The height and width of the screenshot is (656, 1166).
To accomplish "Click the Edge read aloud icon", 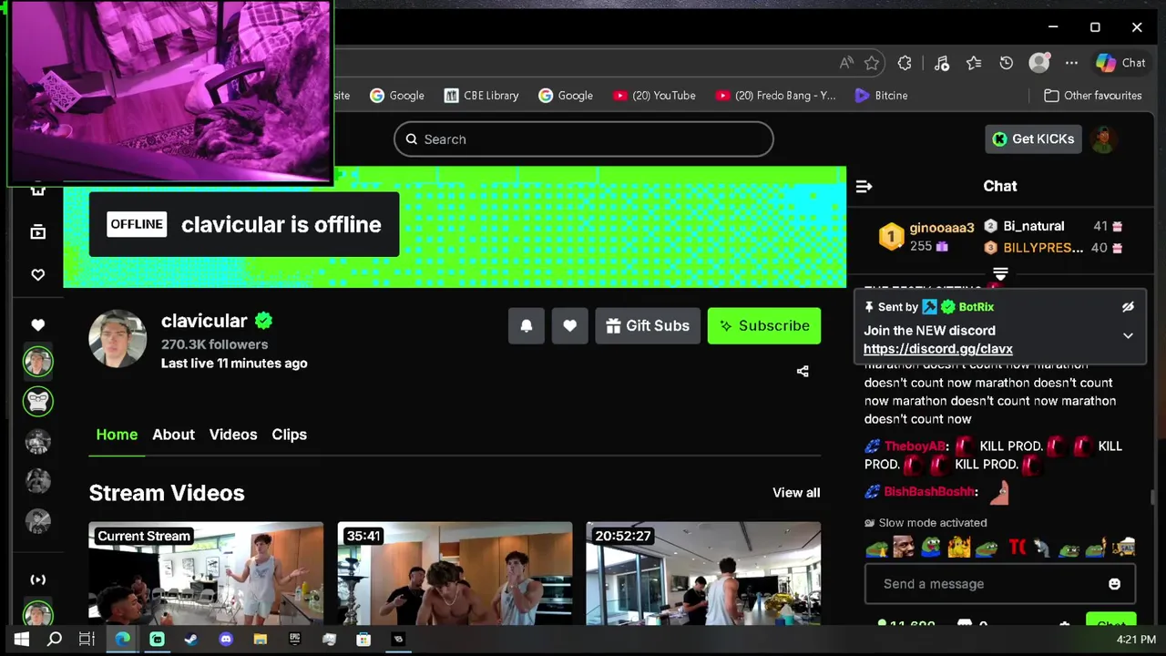I will coord(846,63).
